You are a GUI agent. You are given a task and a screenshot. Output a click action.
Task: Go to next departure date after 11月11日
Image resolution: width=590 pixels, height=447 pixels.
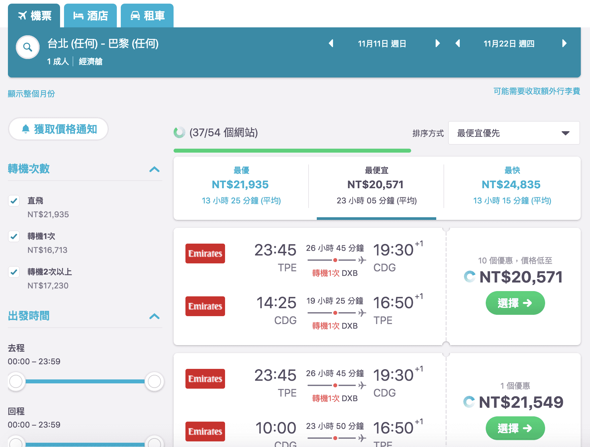coord(438,43)
